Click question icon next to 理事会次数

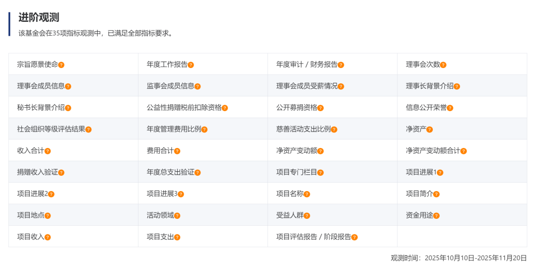click(x=443, y=65)
